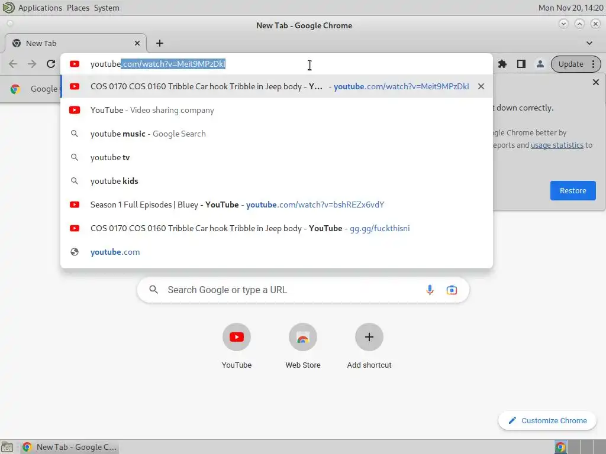
Task: Open Chrome's three-dot menu
Action: click(x=593, y=64)
